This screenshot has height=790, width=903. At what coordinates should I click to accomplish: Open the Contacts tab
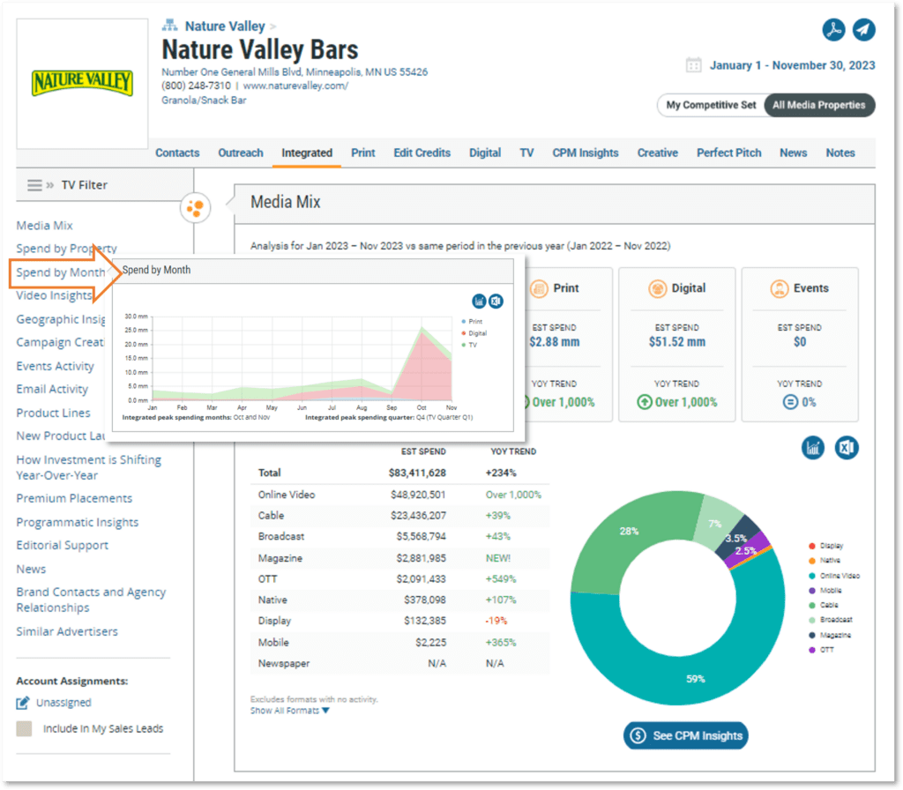pos(177,153)
